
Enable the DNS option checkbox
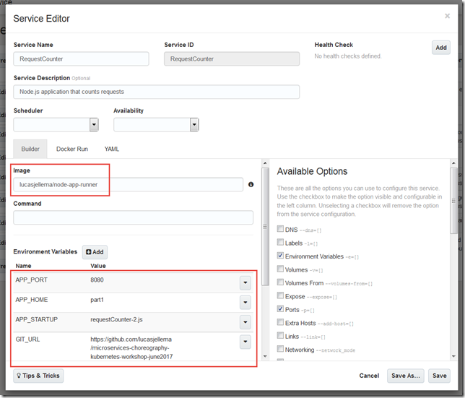281,229
